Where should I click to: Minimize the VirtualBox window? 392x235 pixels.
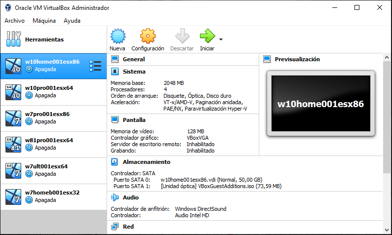[335, 7]
